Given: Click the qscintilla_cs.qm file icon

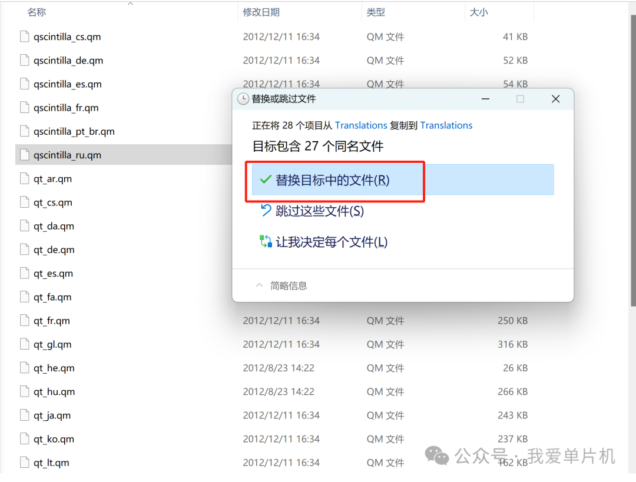Looking at the screenshot, I should [25, 36].
